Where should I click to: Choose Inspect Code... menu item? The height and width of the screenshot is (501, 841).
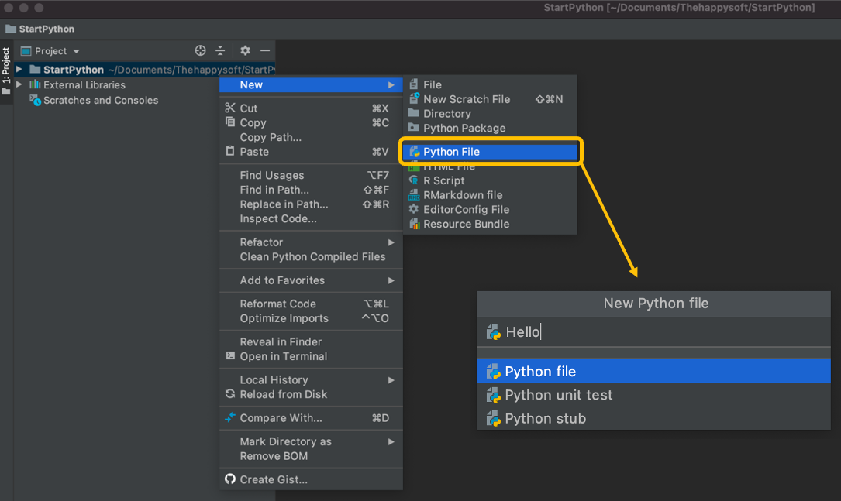coord(311,218)
